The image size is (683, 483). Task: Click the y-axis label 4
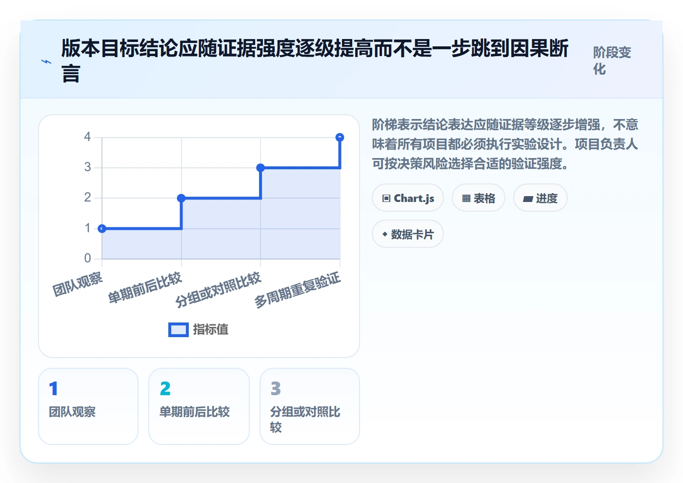pos(87,137)
